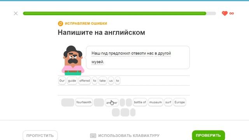Screen dimensions: 249x140
Task: Click the ИСПРАВЛЯЕМ ОШИБКИ label
Action: [x=86, y=23]
